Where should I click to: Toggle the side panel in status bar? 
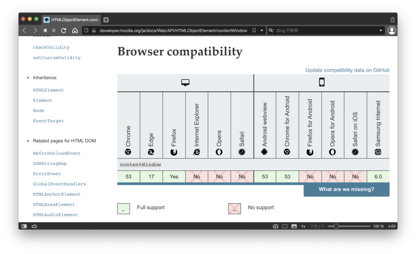[x=24, y=226]
